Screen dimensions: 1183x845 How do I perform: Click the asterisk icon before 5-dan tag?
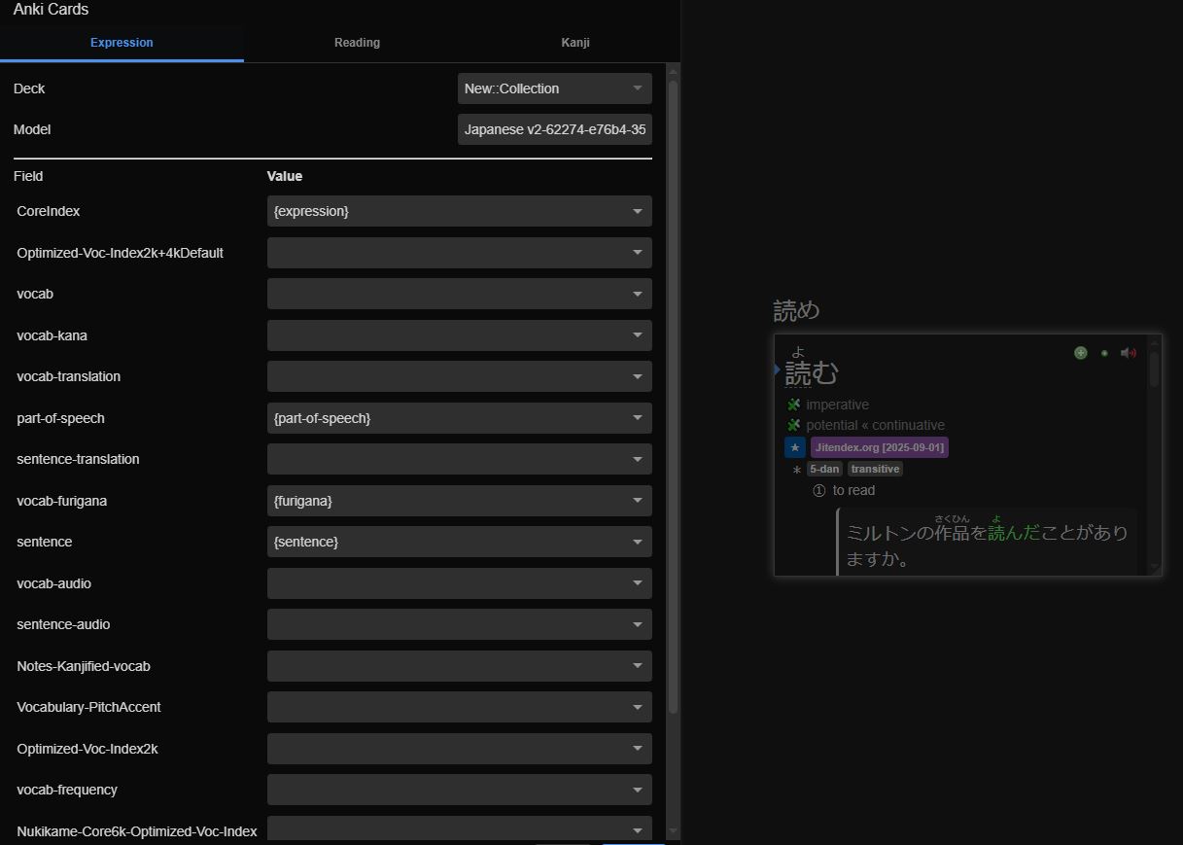pyautogui.click(x=797, y=470)
